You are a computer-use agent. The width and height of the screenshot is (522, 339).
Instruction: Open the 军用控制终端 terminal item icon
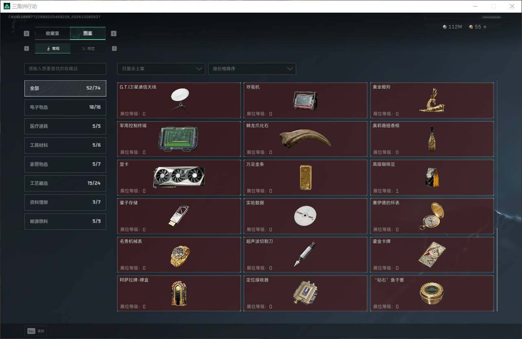178,139
